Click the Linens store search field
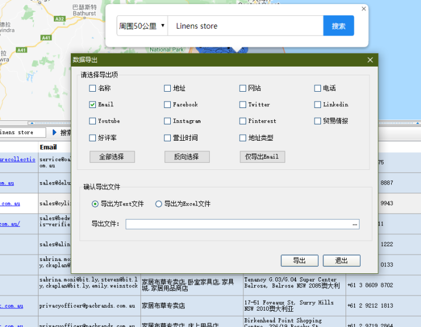This screenshot has height=327, width=421. click(246, 26)
